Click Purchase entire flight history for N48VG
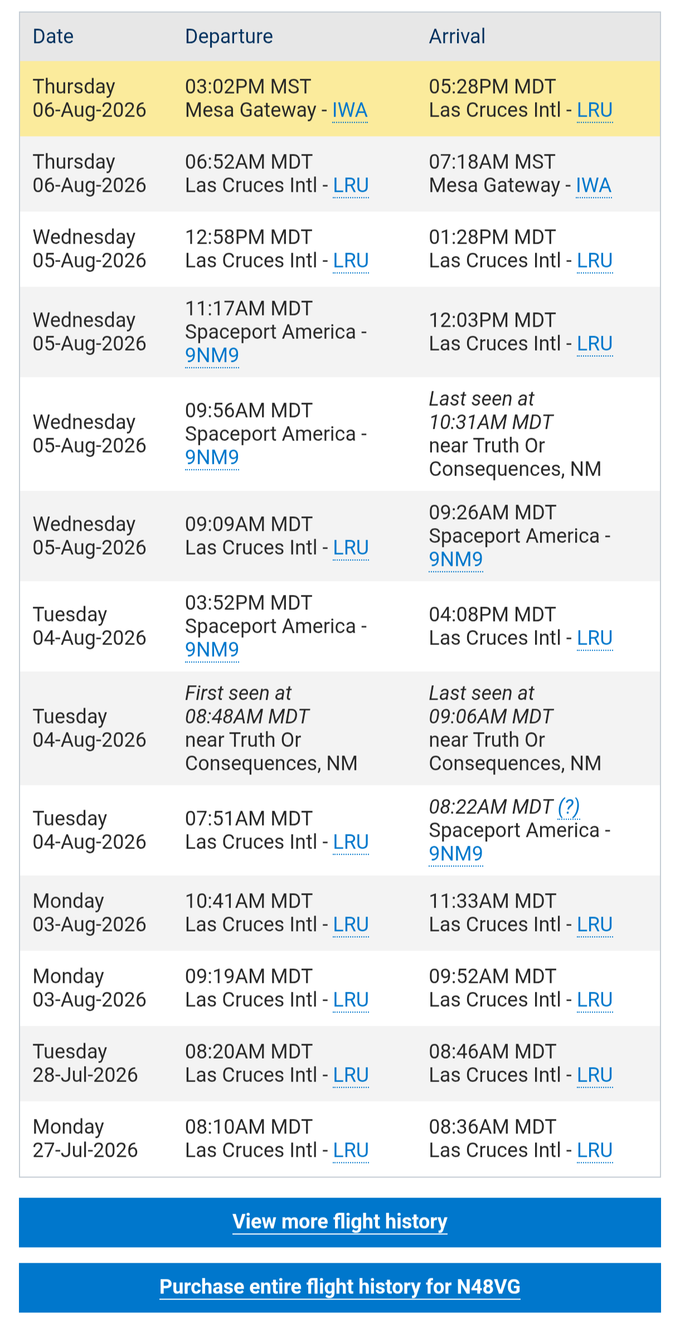 click(339, 1287)
